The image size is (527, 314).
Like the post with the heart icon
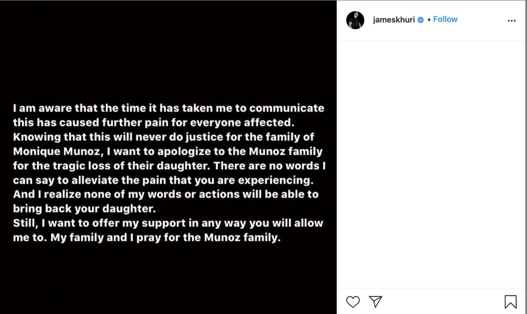pos(353,302)
